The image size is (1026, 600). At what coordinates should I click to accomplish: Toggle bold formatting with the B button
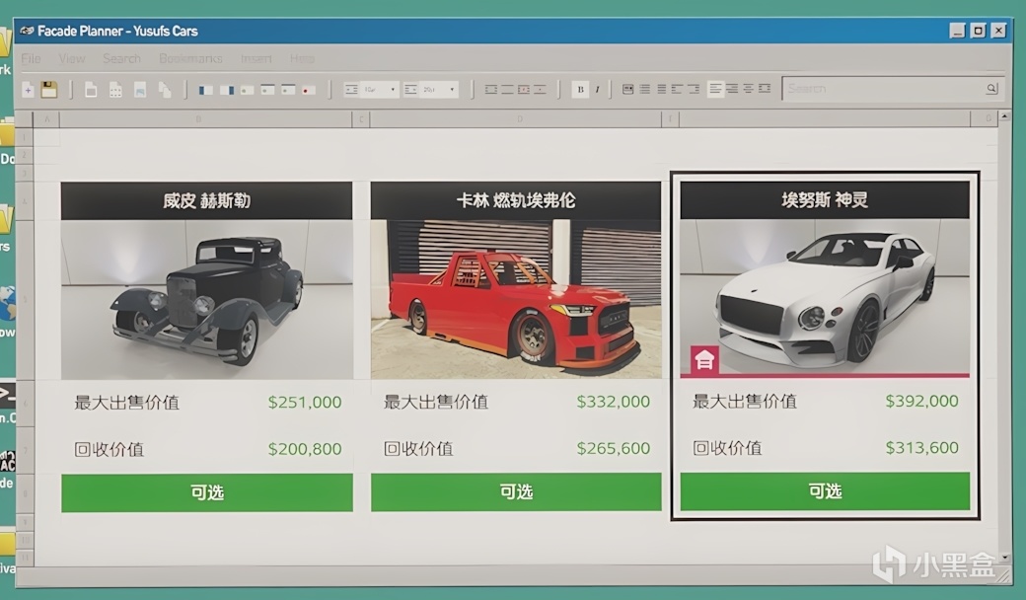(x=580, y=89)
